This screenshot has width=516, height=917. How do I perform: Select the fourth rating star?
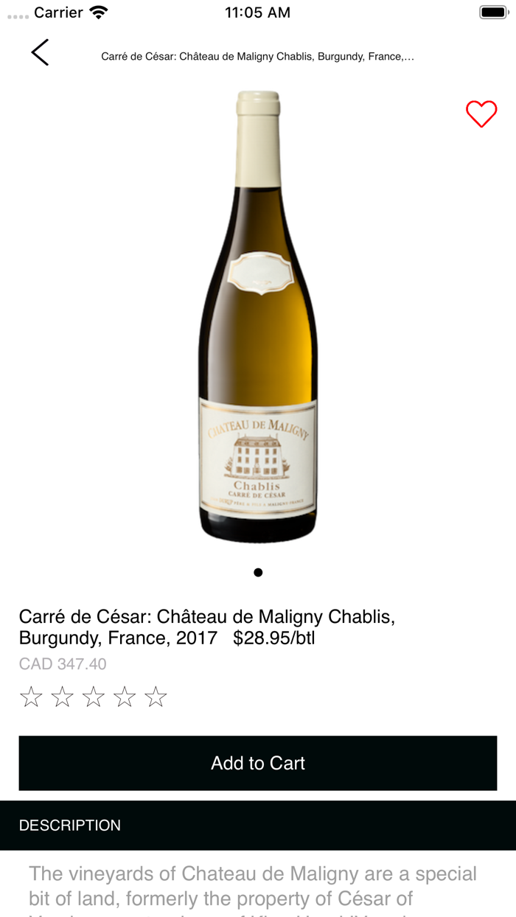[x=125, y=697]
